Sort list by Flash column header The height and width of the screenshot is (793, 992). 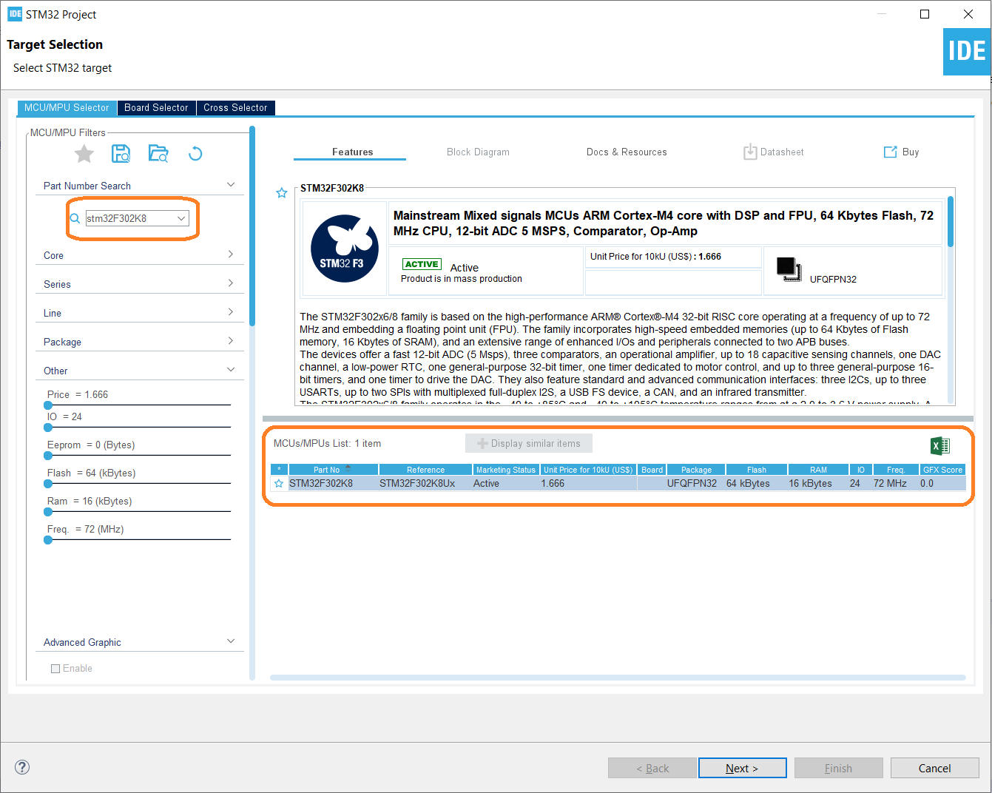coord(756,470)
